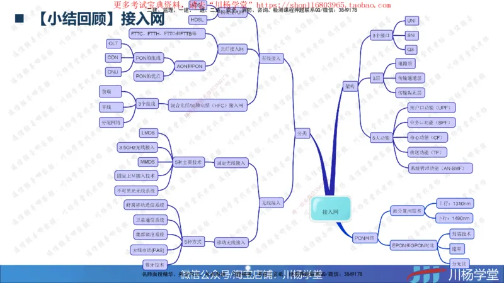504x283 pixels.
Task: Select the OLT node
Action: (x=113, y=43)
